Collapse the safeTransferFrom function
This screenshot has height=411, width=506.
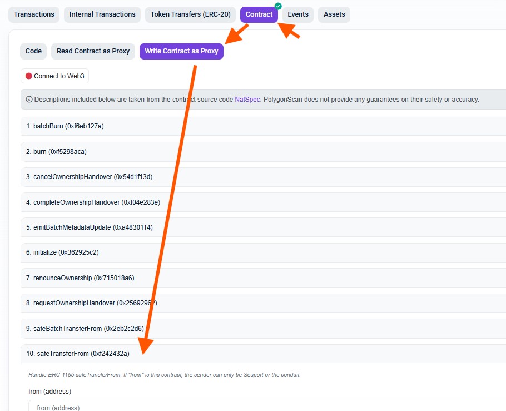point(77,354)
